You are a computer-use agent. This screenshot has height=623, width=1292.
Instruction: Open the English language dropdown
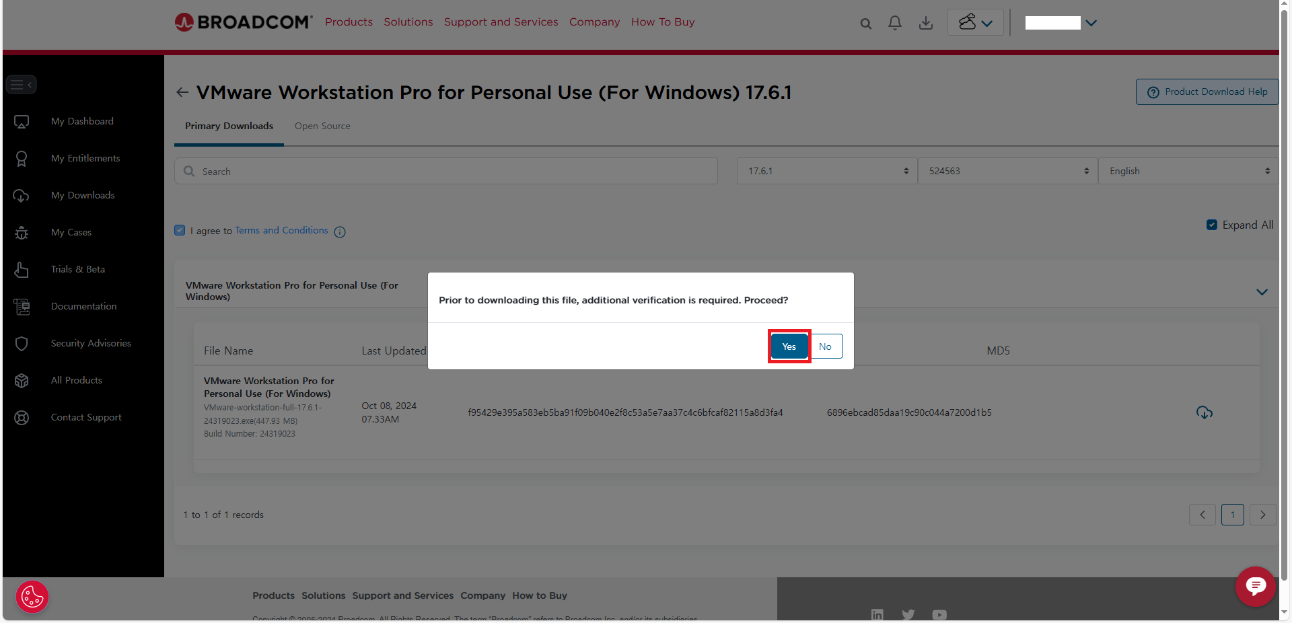[1188, 171]
